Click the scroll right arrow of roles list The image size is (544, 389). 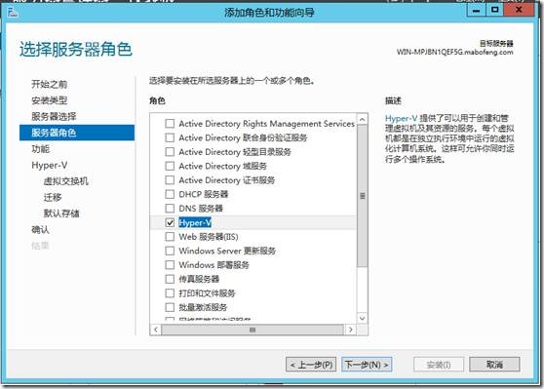pos(351,330)
